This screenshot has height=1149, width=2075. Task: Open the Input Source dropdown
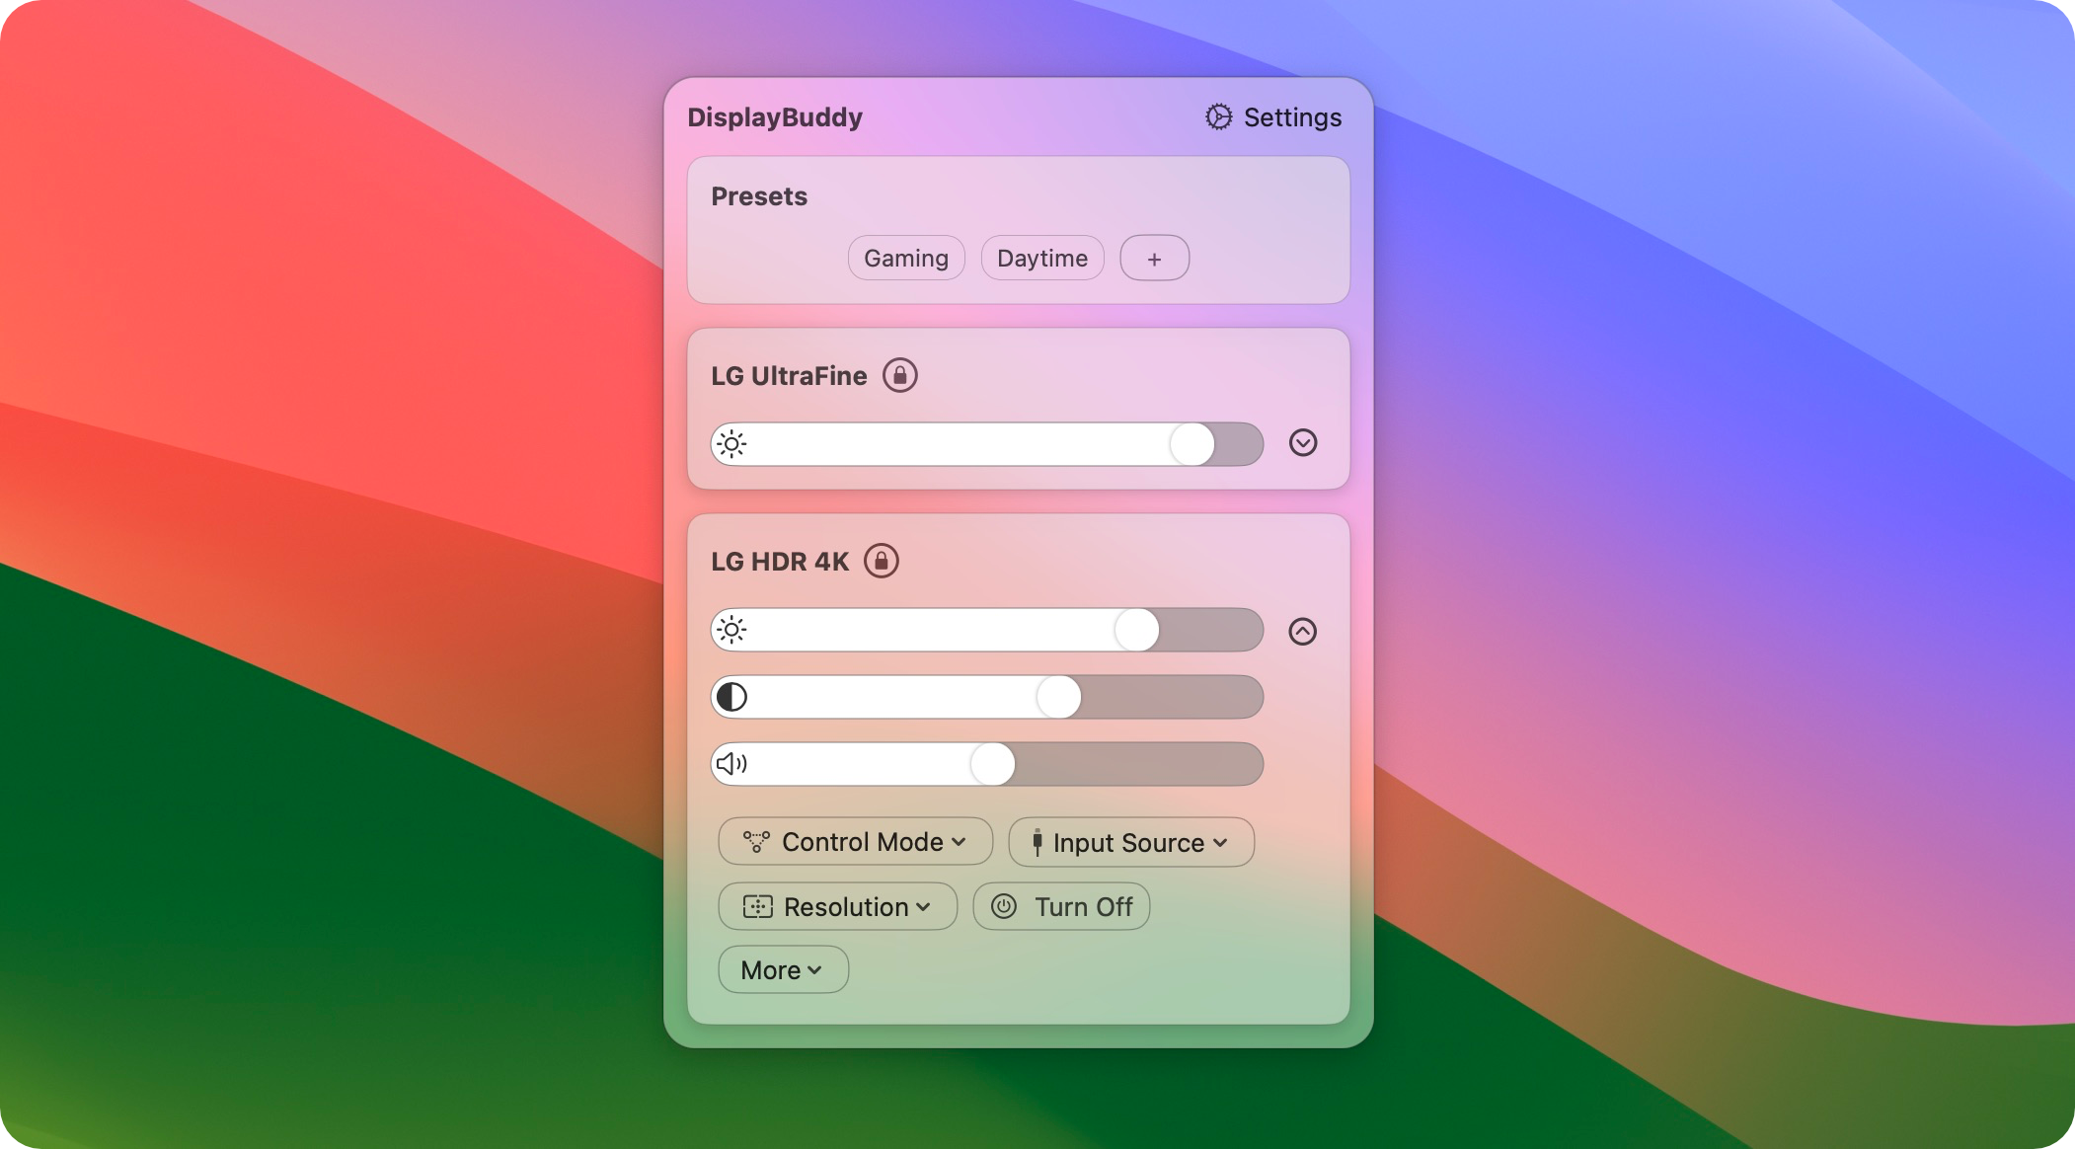coord(1130,842)
